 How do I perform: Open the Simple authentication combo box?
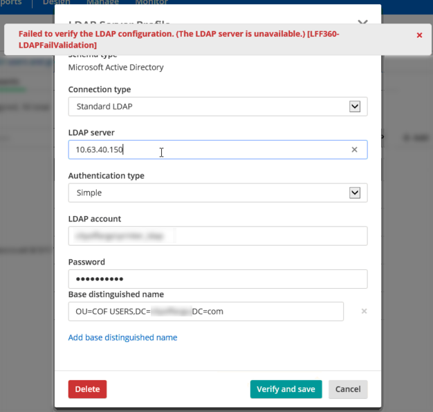click(208, 192)
